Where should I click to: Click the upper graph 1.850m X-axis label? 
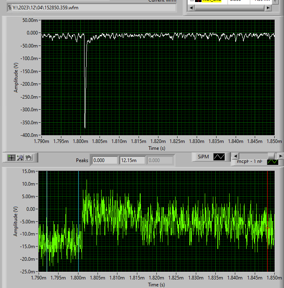point(274,141)
